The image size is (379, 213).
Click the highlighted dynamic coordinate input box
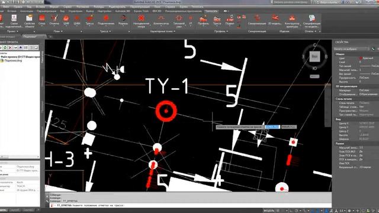point(272,127)
